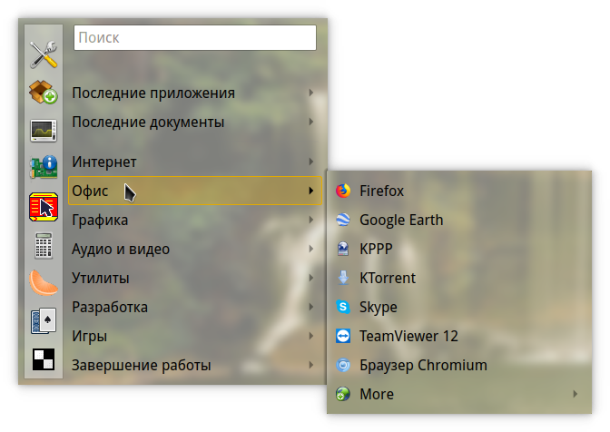Expand arrow next to Аудио и видео
The height and width of the screenshot is (432, 610).
click(310, 249)
